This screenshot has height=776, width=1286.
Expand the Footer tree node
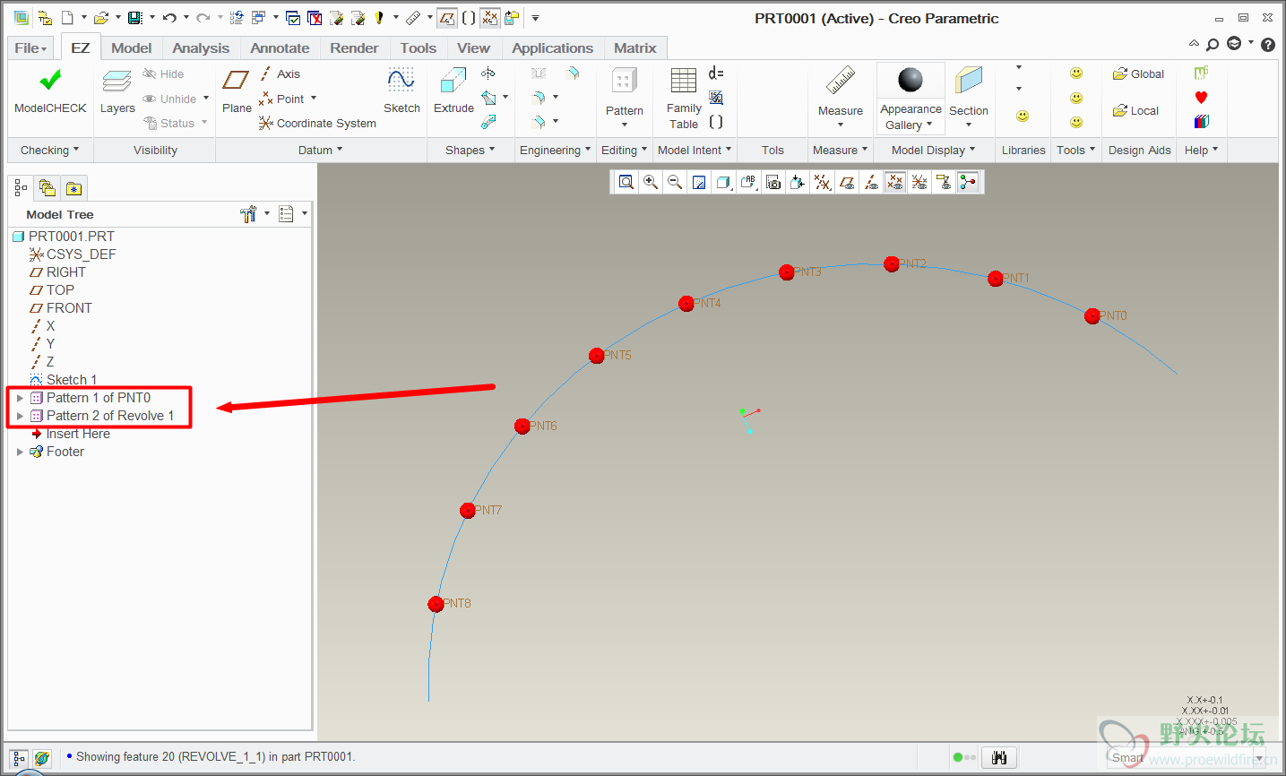point(20,452)
